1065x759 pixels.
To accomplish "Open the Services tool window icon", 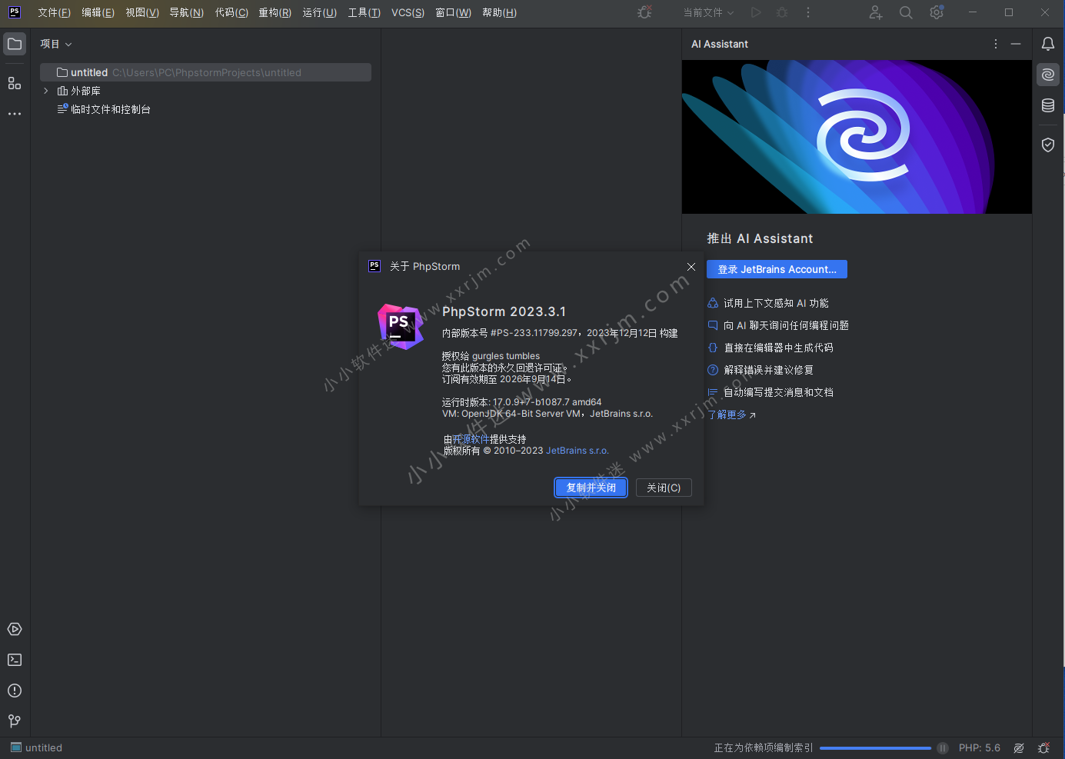I will pyautogui.click(x=15, y=629).
